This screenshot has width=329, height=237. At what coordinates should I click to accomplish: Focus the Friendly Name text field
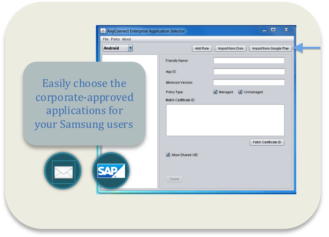coord(249,61)
